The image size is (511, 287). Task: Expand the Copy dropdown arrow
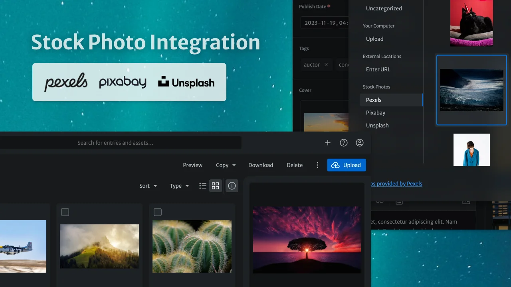234,165
